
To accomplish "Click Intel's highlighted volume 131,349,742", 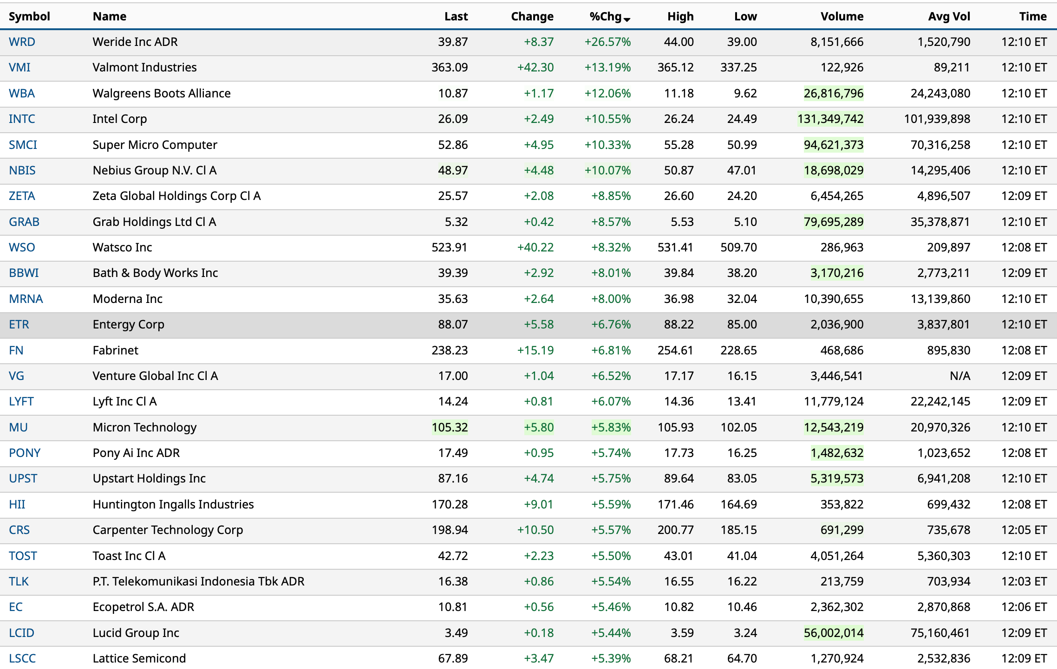I will (830, 119).
